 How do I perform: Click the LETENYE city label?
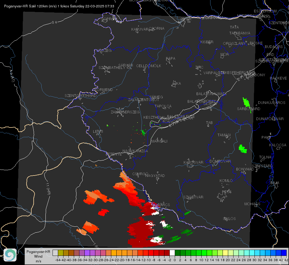[x=114, y=154]
